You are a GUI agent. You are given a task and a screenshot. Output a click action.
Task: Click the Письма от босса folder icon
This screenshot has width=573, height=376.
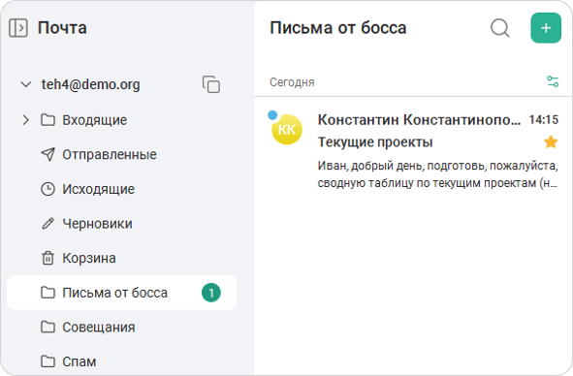(x=48, y=293)
